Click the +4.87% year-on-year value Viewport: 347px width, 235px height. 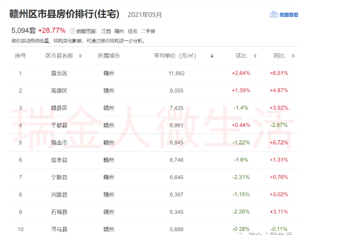279,90
